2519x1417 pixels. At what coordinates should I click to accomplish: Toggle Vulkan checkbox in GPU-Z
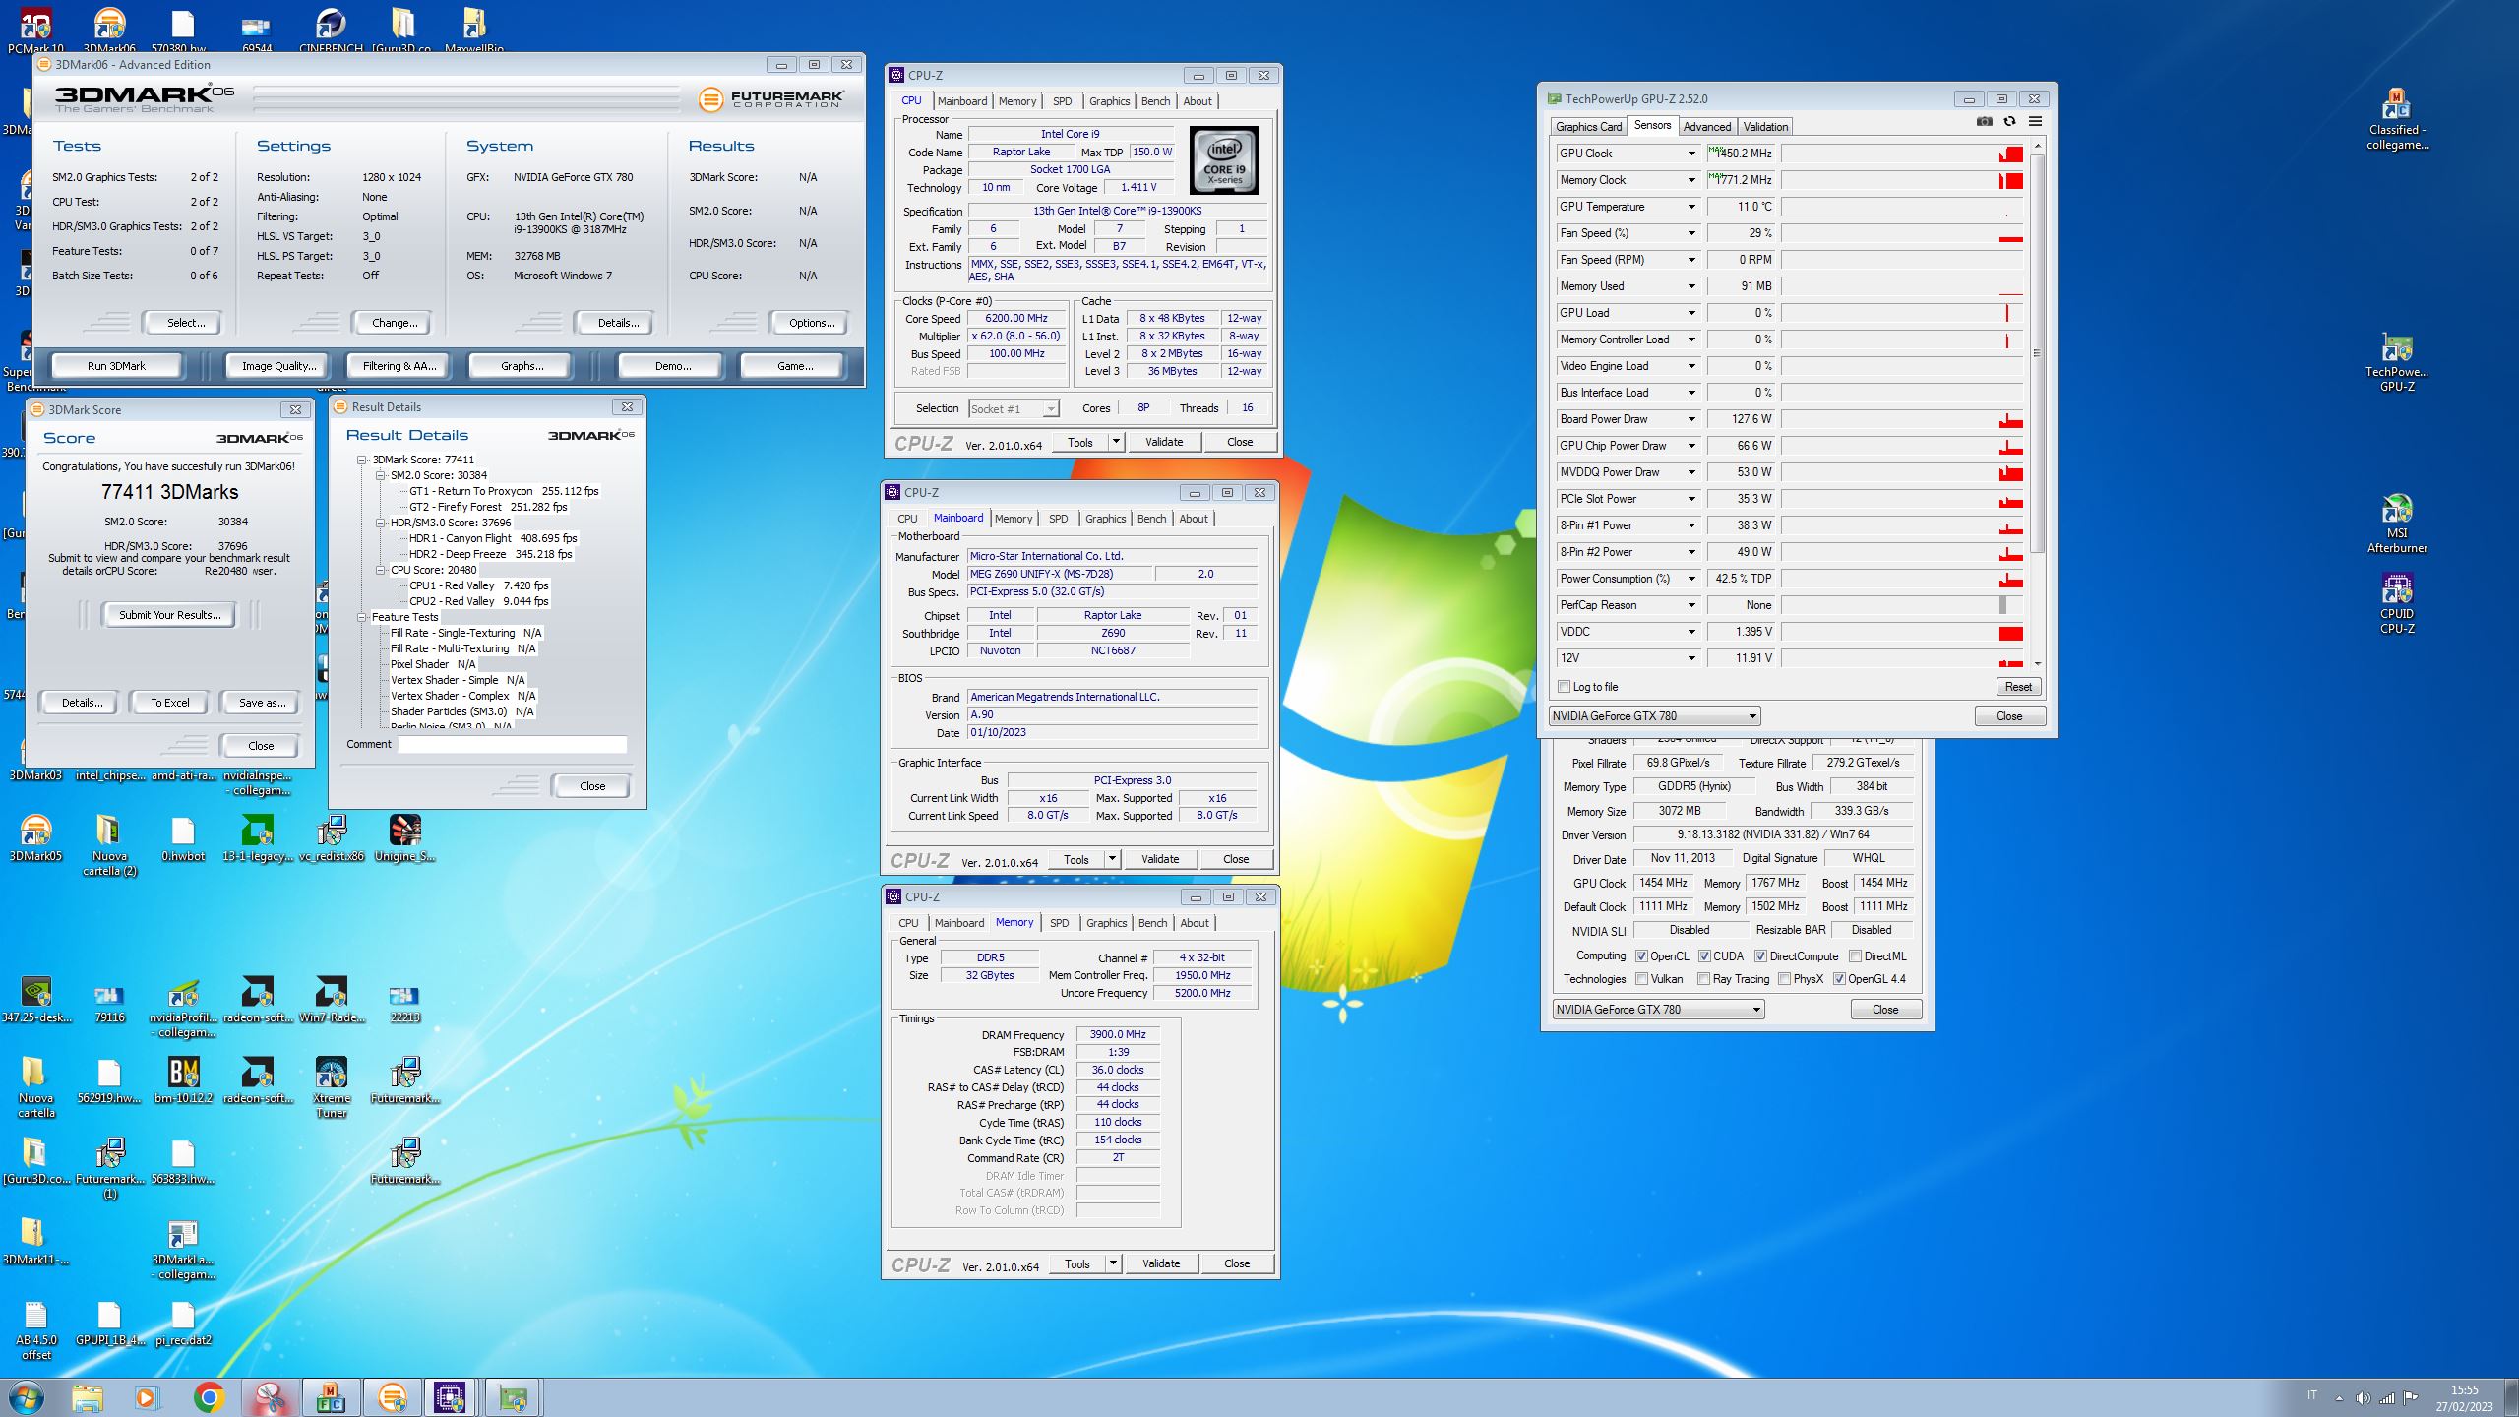pyautogui.click(x=1642, y=979)
